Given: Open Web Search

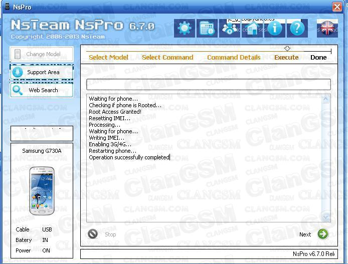Looking at the screenshot, I should (42, 90).
